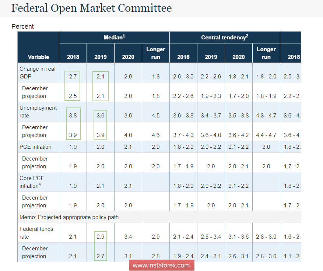Visit the www.instaforex.com link

[161, 265]
